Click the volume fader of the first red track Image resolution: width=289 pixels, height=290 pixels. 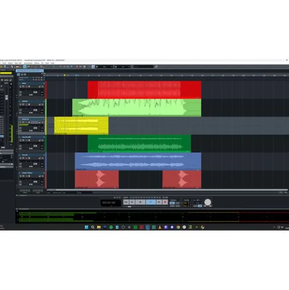[x=35, y=92]
